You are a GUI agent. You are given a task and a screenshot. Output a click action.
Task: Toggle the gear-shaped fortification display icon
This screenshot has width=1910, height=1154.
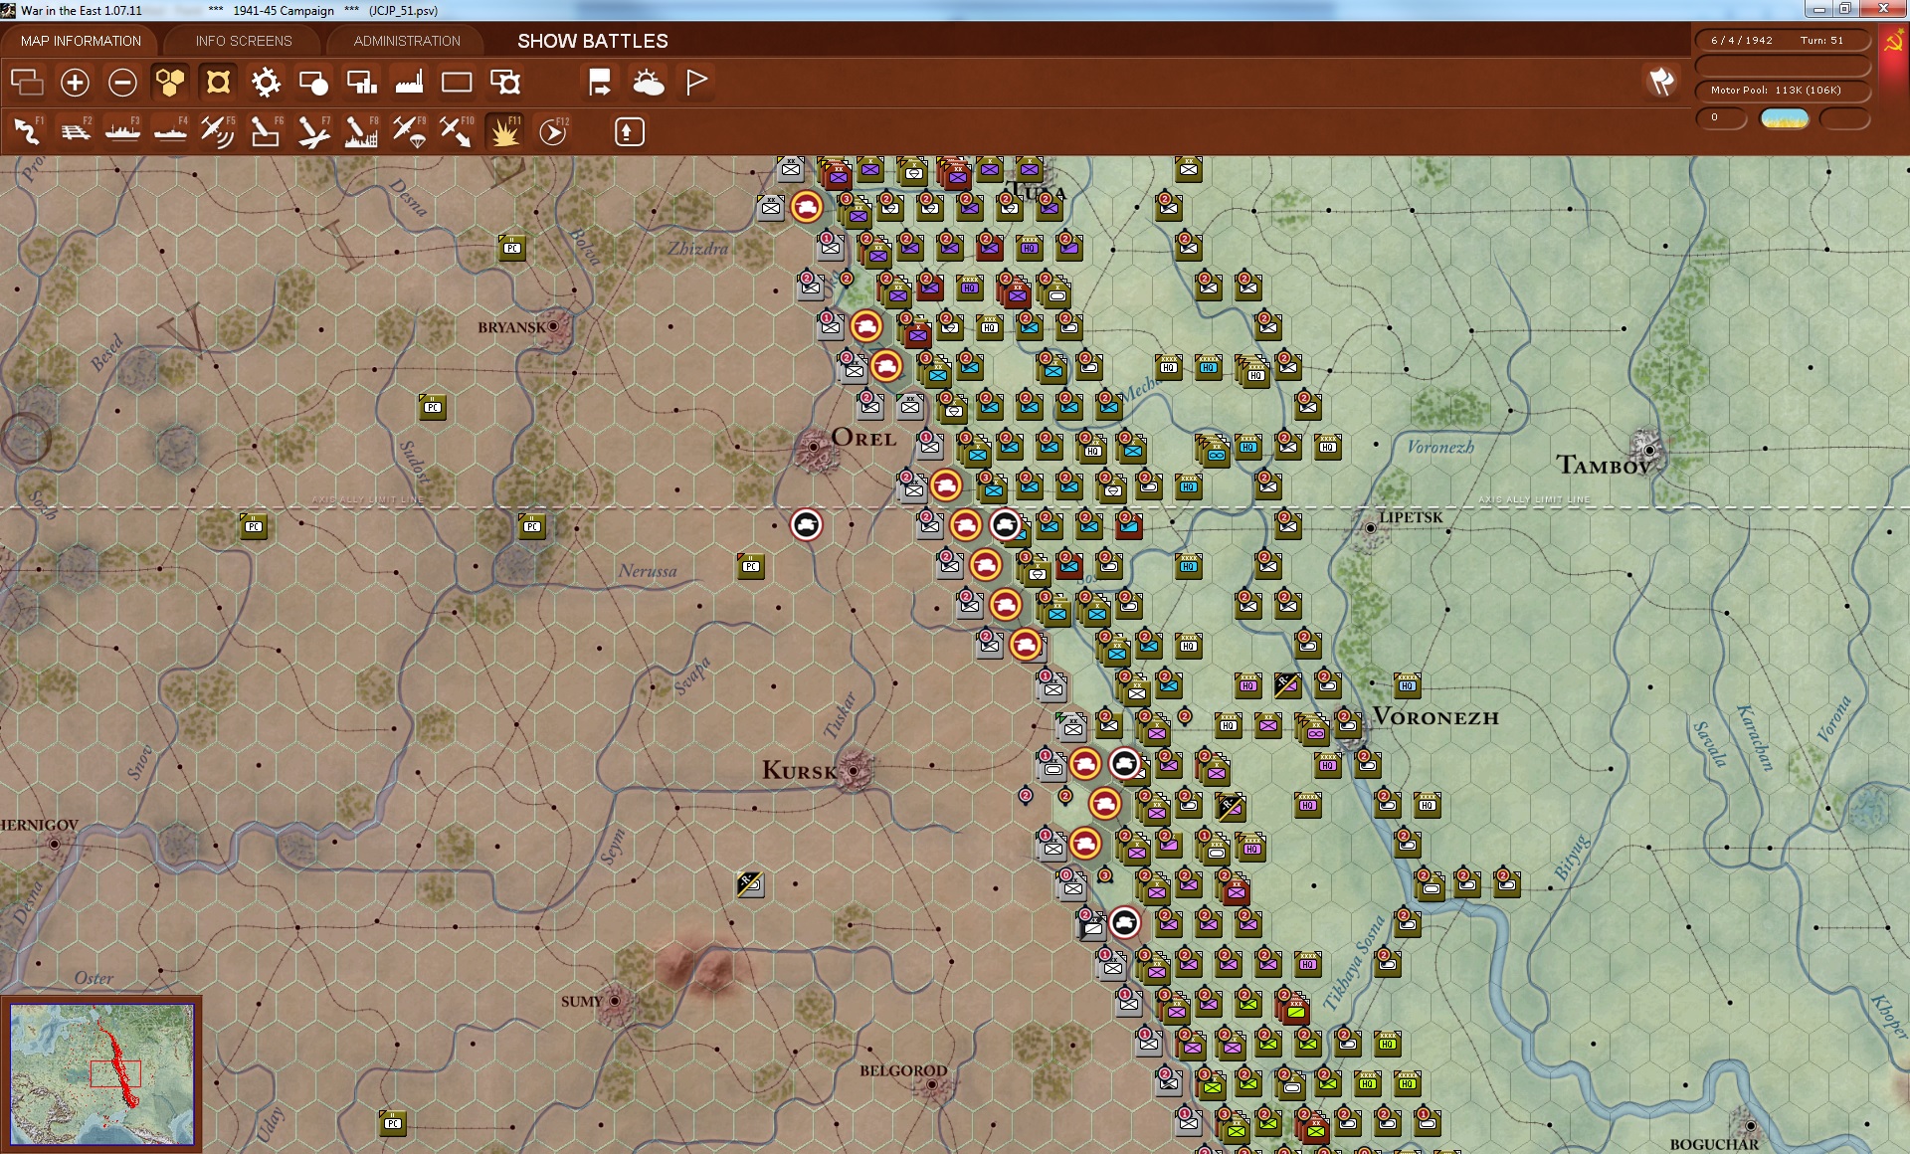266,83
